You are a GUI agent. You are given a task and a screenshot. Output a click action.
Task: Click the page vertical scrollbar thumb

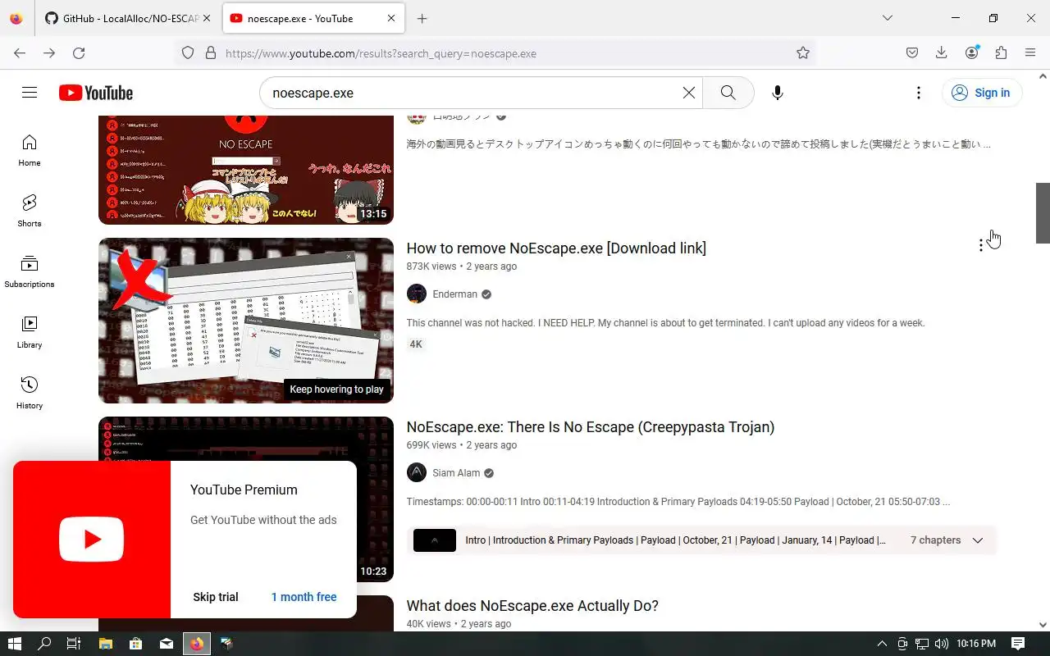coord(1043,213)
